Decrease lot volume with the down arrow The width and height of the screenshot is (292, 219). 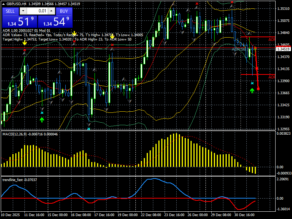[x=23, y=11]
